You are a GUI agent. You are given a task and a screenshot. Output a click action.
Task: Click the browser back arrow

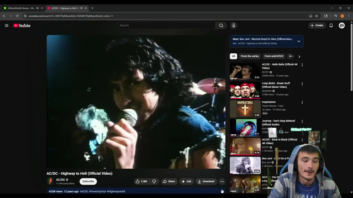coord(4,16)
